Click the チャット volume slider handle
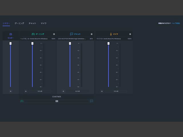Image resolution: width=183 pixels, height=137 pixels. point(70,43)
